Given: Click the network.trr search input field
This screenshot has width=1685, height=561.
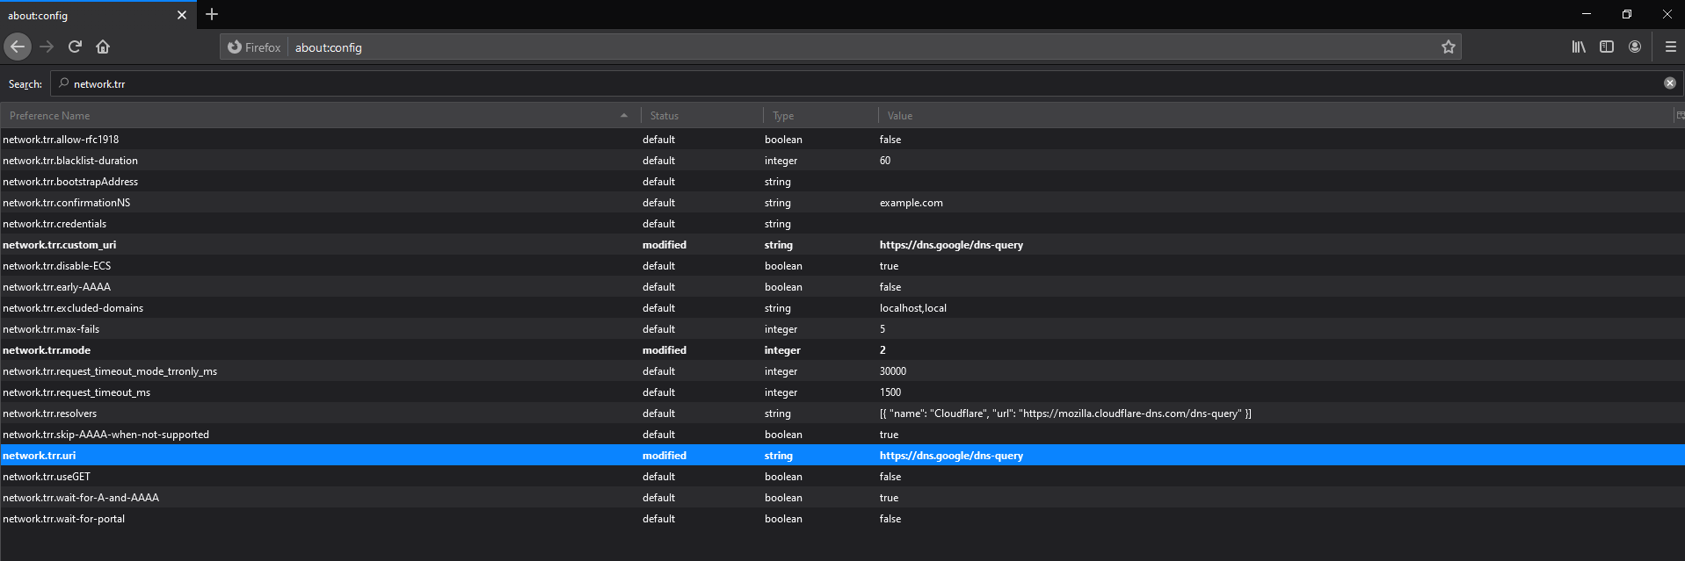Looking at the screenshot, I should tap(791, 84).
